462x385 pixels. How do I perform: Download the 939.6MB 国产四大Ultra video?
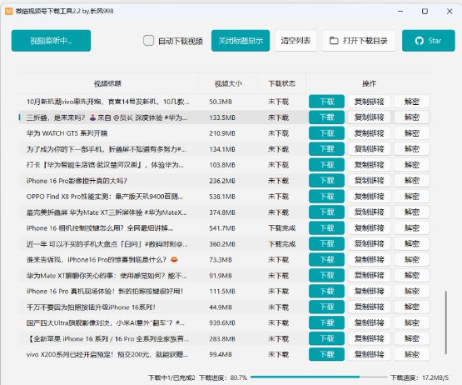326,322
